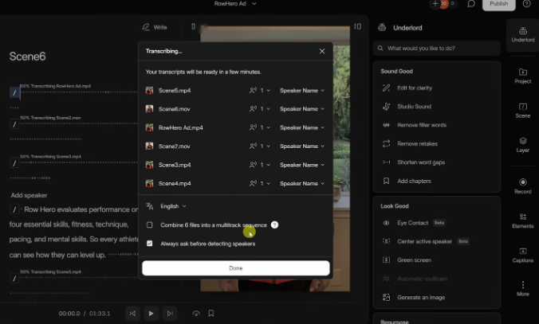Open Speaker Name dropdown for Scene3.mp4
The image size is (539, 324).
coord(302,165)
